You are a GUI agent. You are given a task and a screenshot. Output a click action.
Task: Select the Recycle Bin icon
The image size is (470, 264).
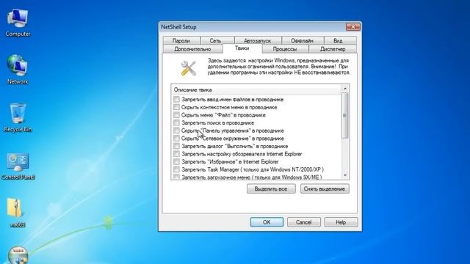point(18,117)
